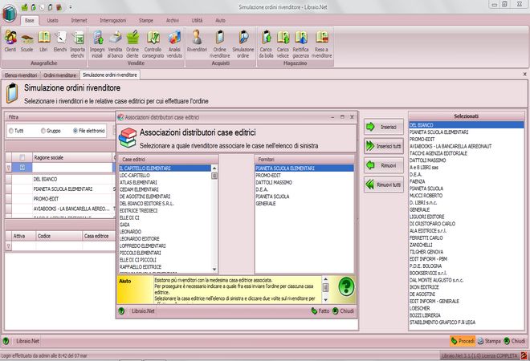Click the Rimuovi button
This screenshot has height=361, width=530.
384,165
